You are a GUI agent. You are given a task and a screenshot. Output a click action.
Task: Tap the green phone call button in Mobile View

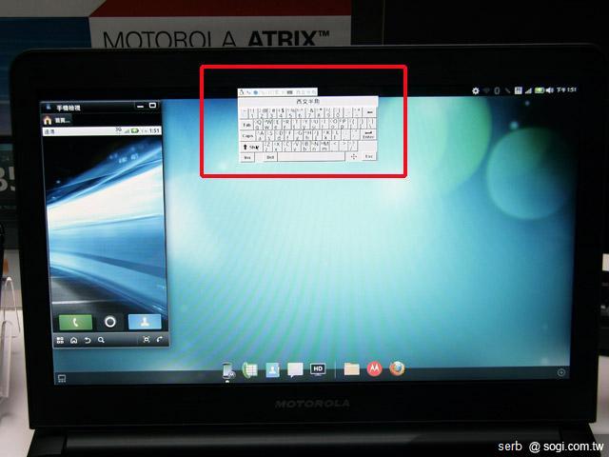tap(75, 322)
